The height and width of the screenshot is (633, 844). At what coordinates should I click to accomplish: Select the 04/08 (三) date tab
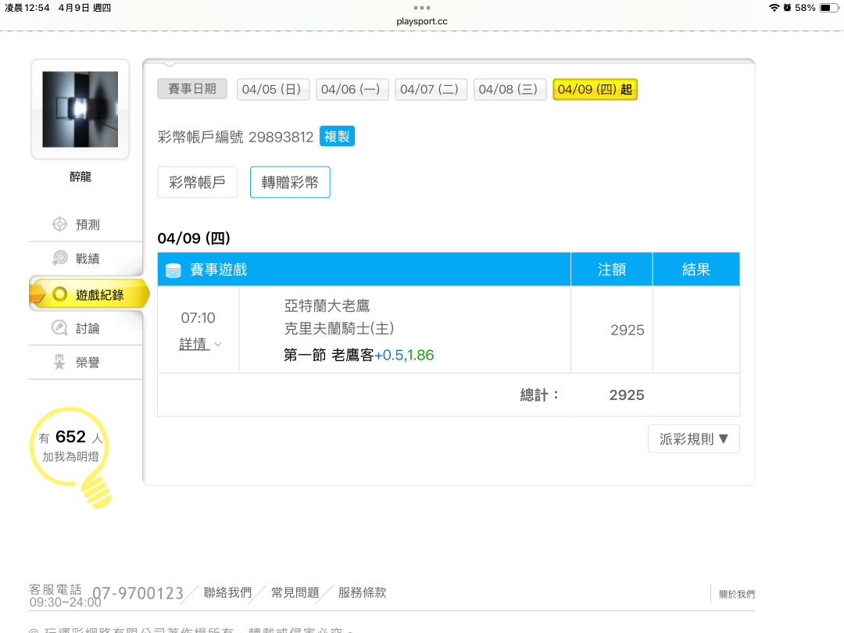tap(509, 89)
